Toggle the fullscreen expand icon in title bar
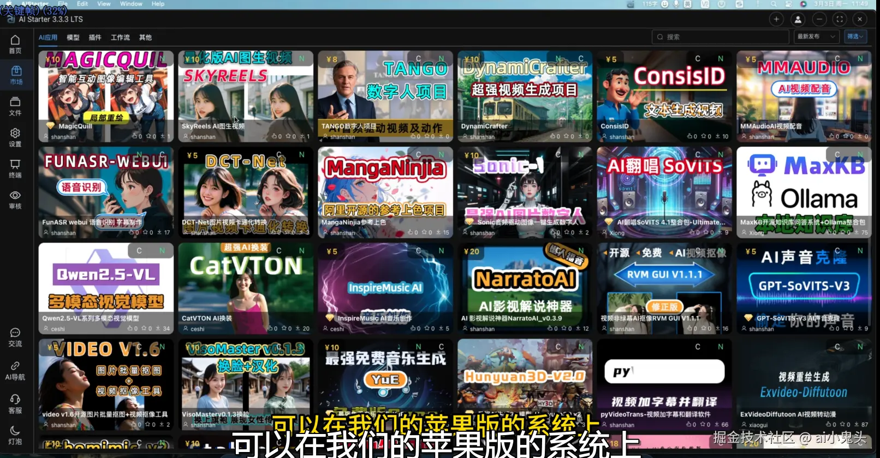 point(840,19)
